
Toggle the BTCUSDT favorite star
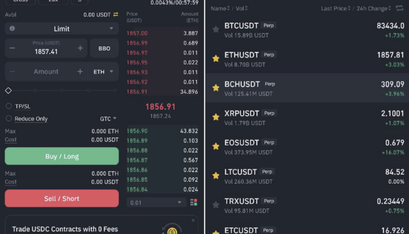point(215,28)
